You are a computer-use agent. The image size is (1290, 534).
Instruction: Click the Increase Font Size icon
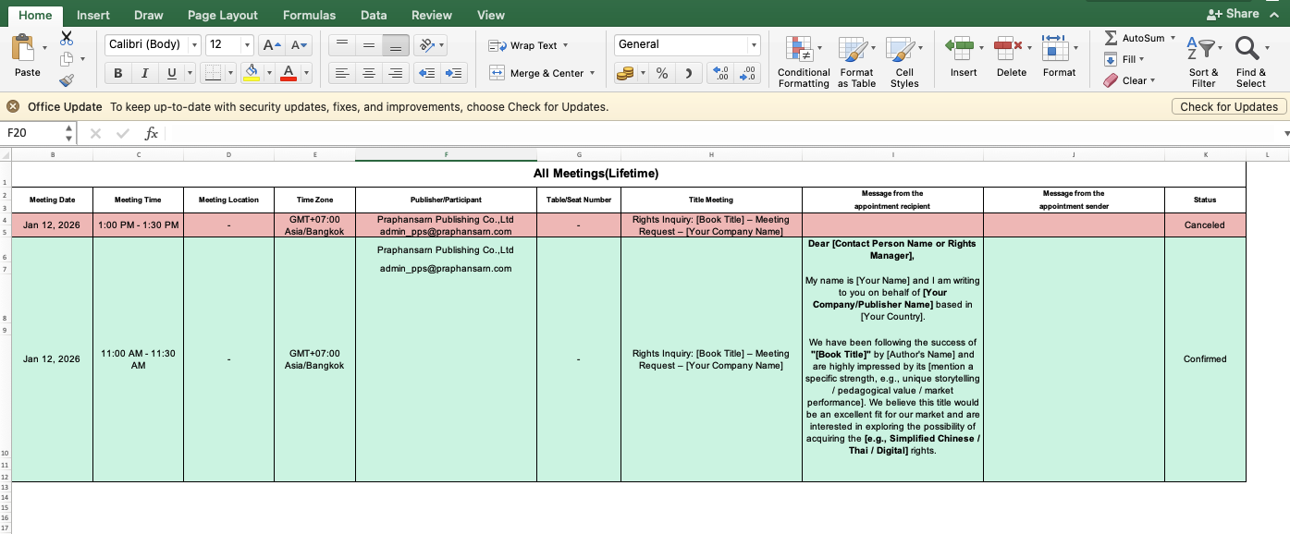coord(270,45)
